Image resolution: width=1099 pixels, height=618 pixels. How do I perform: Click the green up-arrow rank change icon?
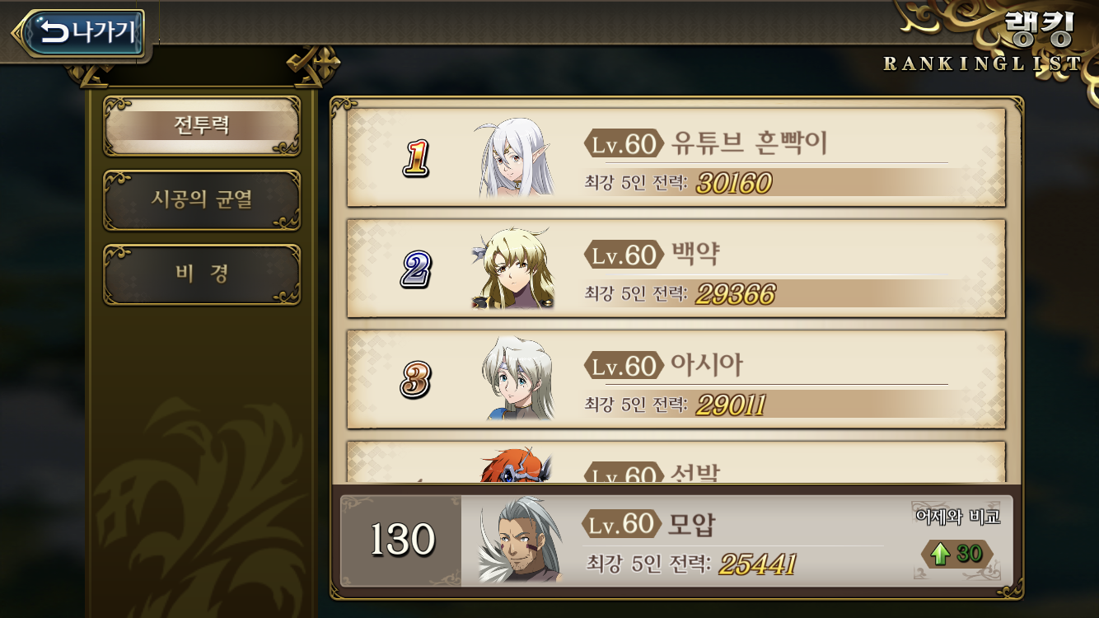click(x=940, y=554)
